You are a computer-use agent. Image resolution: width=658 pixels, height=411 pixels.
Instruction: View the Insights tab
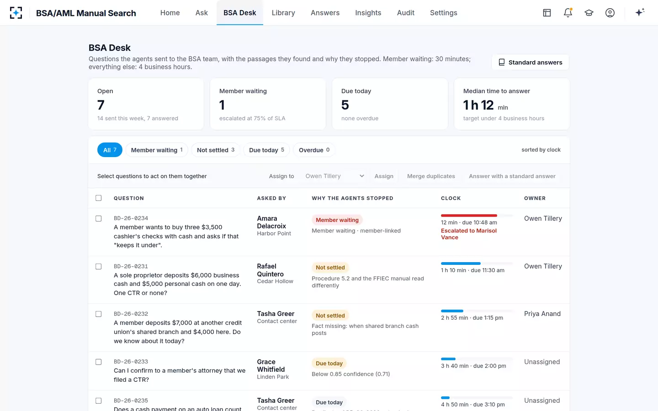coord(368,13)
